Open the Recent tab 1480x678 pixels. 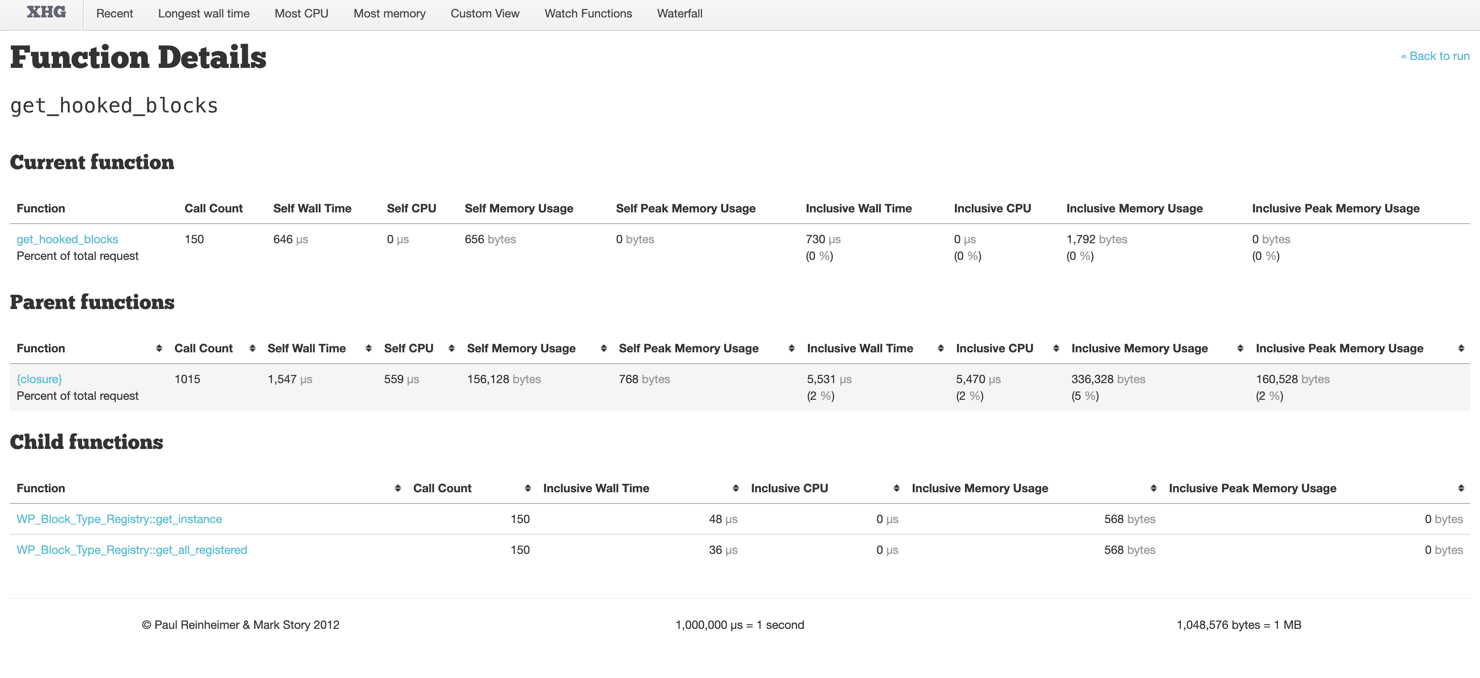pyautogui.click(x=114, y=14)
